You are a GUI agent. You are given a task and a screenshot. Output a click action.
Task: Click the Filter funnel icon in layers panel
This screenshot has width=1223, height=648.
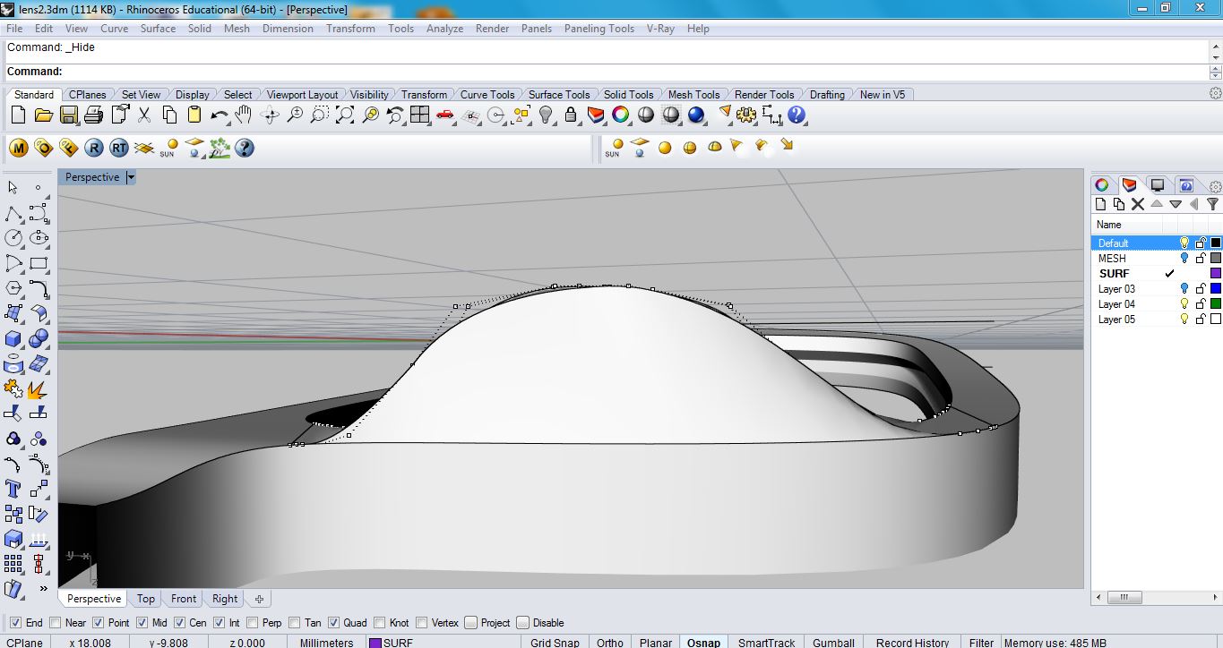[x=1212, y=204]
